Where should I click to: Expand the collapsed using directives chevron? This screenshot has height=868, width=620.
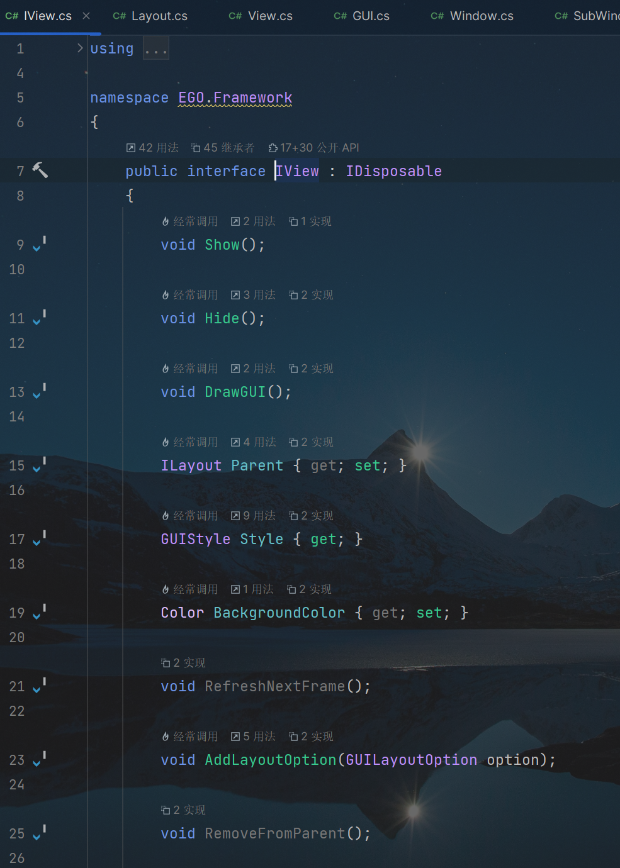[80, 48]
